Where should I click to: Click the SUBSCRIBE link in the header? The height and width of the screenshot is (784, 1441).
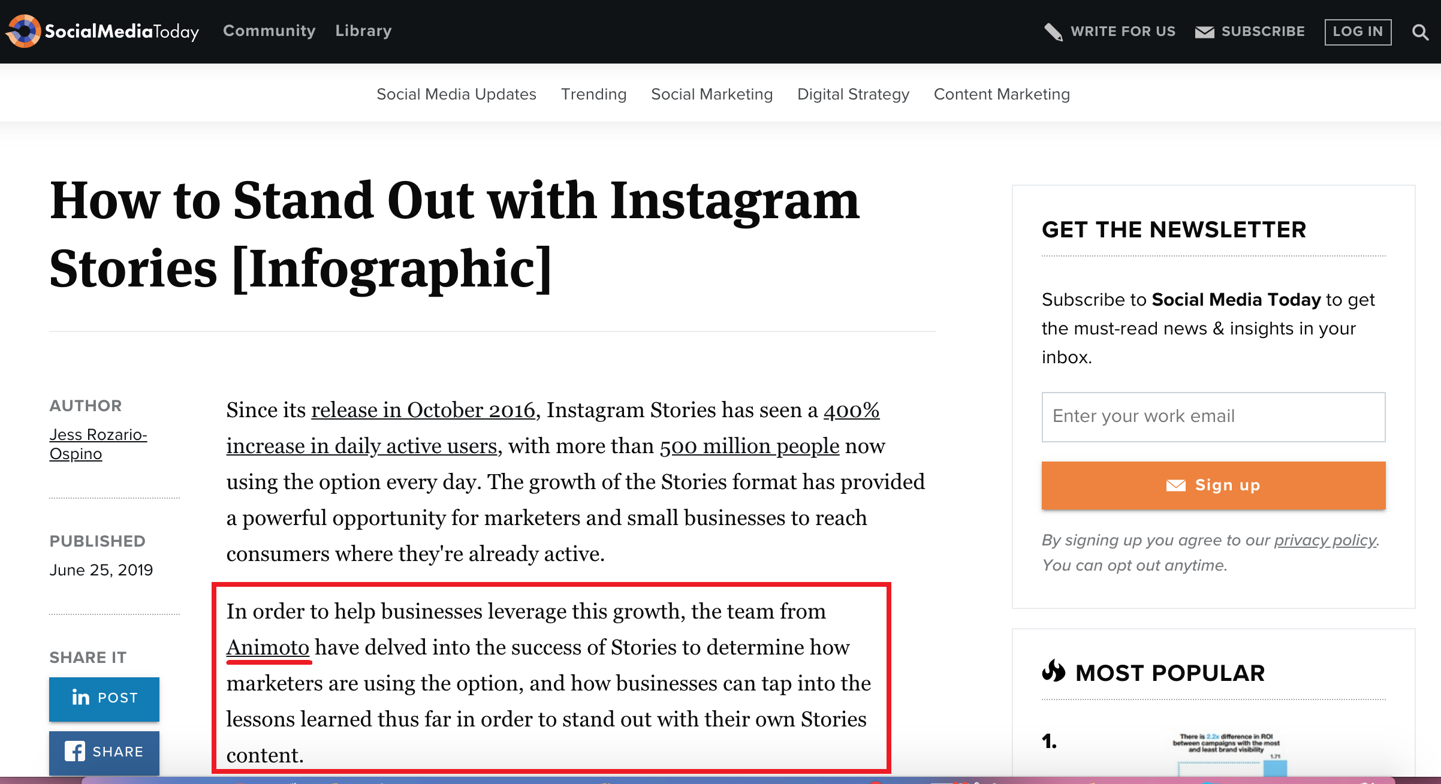[1263, 31]
